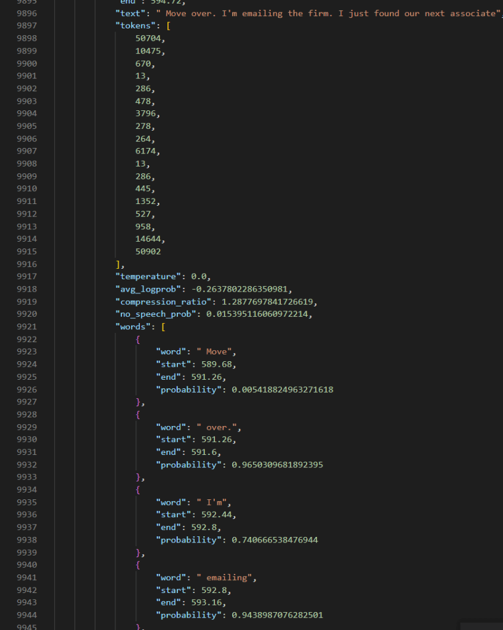
Task: Click token value 6174
Action: click(x=146, y=151)
